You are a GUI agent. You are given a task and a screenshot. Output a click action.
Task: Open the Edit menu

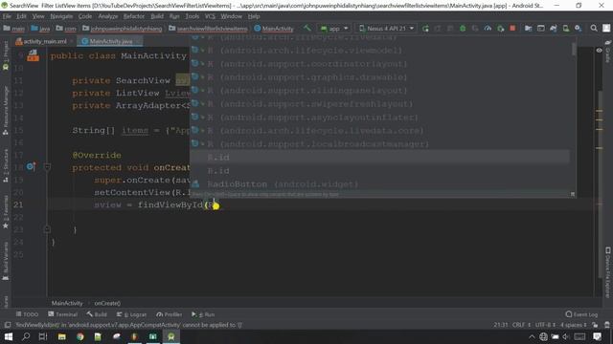21,16
